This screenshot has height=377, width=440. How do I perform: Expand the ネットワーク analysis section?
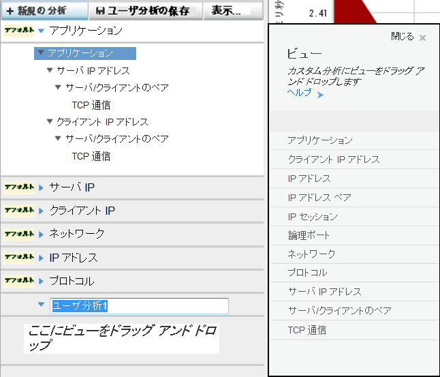[x=42, y=234]
